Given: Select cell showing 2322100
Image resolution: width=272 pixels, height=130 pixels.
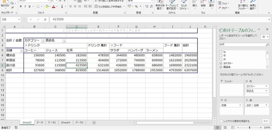Looking at the screenshot, I should pos(190,65).
